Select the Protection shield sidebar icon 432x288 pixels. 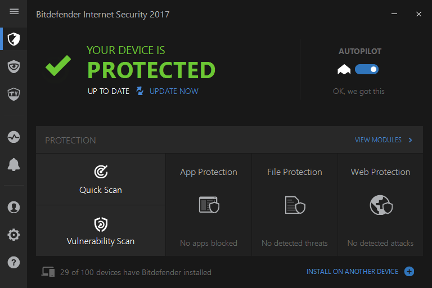pos(14,39)
